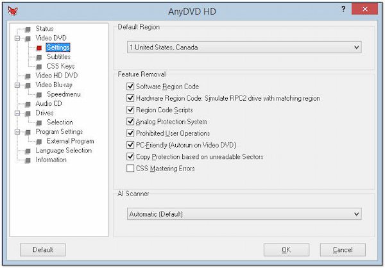Click the question mark help icon
Image resolution: width=385 pixels, height=268 pixels.
[x=343, y=10]
